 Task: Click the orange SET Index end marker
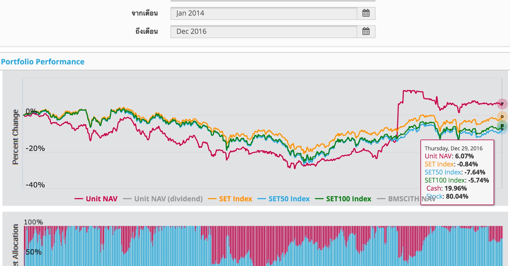click(502, 116)
